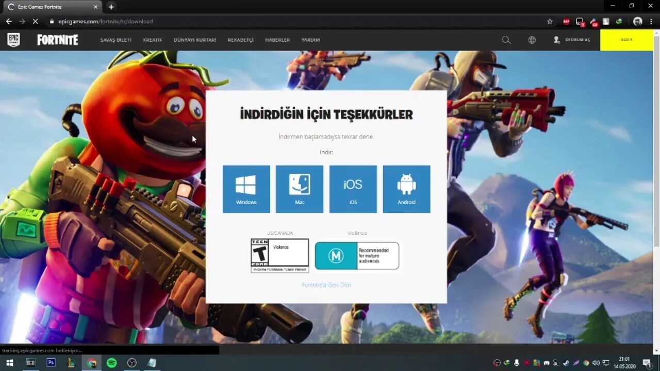Open SAVAŞ BİLETİ menu item
This screenshot has height=371, width=660.
(x=116, y=40)
